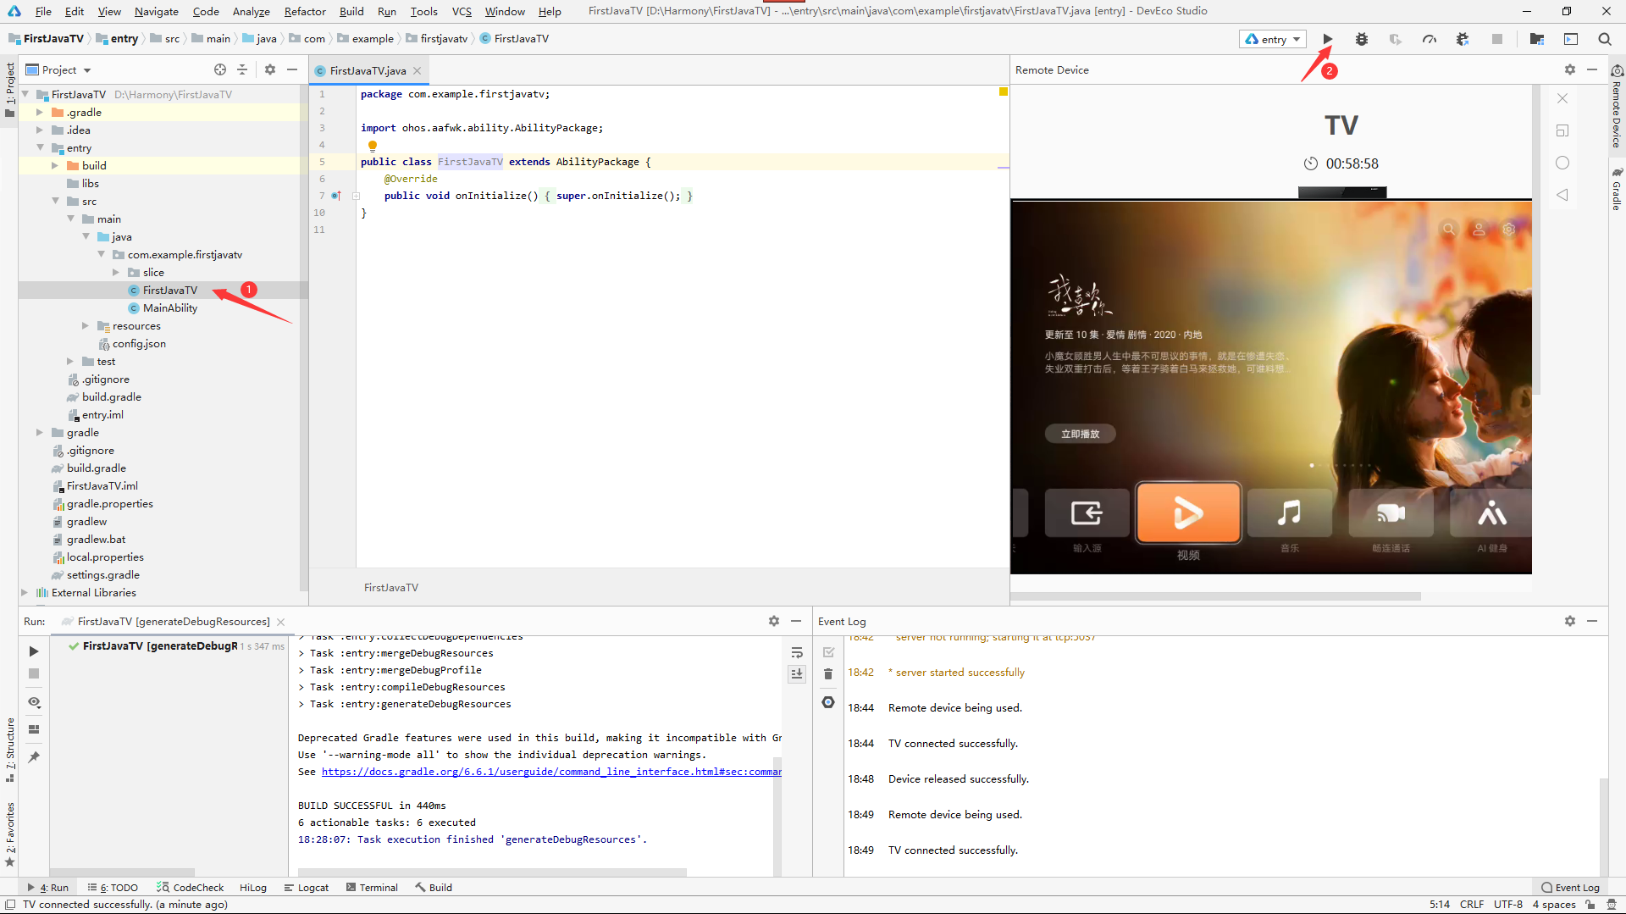
Task: Toggle mark all as read in Event Log
Action: pos(828,652)
